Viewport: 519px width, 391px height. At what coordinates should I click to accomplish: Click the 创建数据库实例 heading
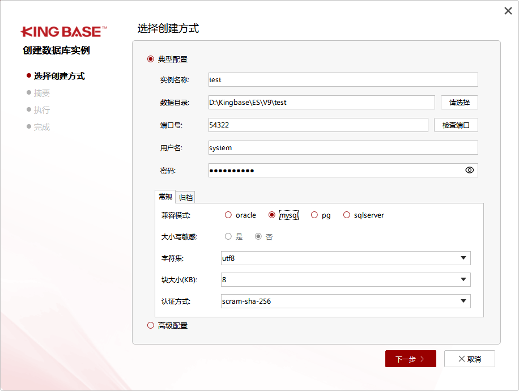[x=56, y=50]
